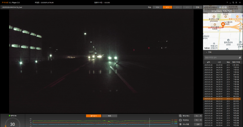Viewport: 243px width, 127px height.
Task: Click the green GPS On indicator
Action: (9, 116)
